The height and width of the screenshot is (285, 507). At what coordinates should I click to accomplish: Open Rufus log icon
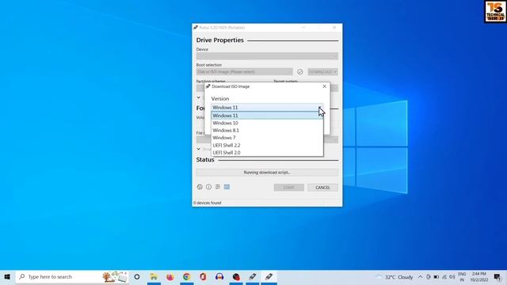coord(227,187)
